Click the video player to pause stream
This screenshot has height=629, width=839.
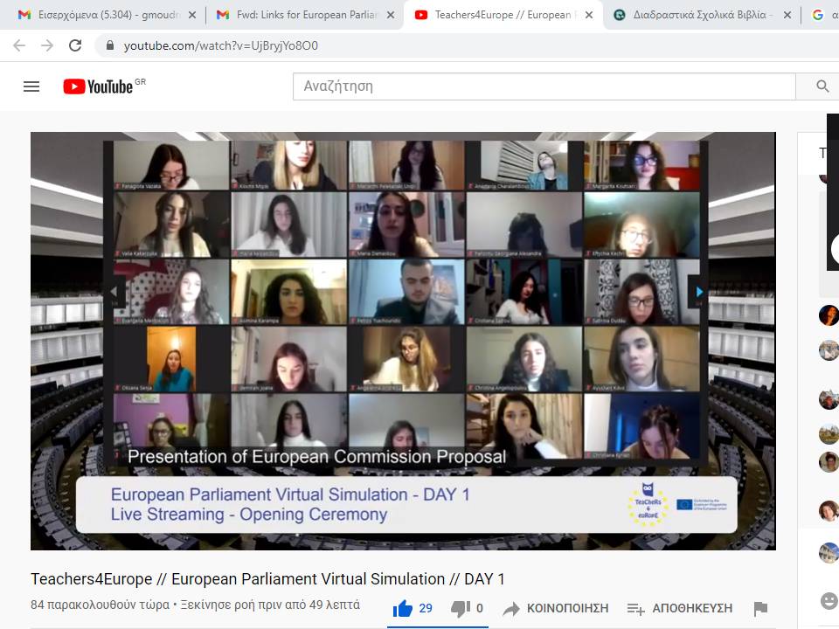pyautogui.click(x=402, y=341)
